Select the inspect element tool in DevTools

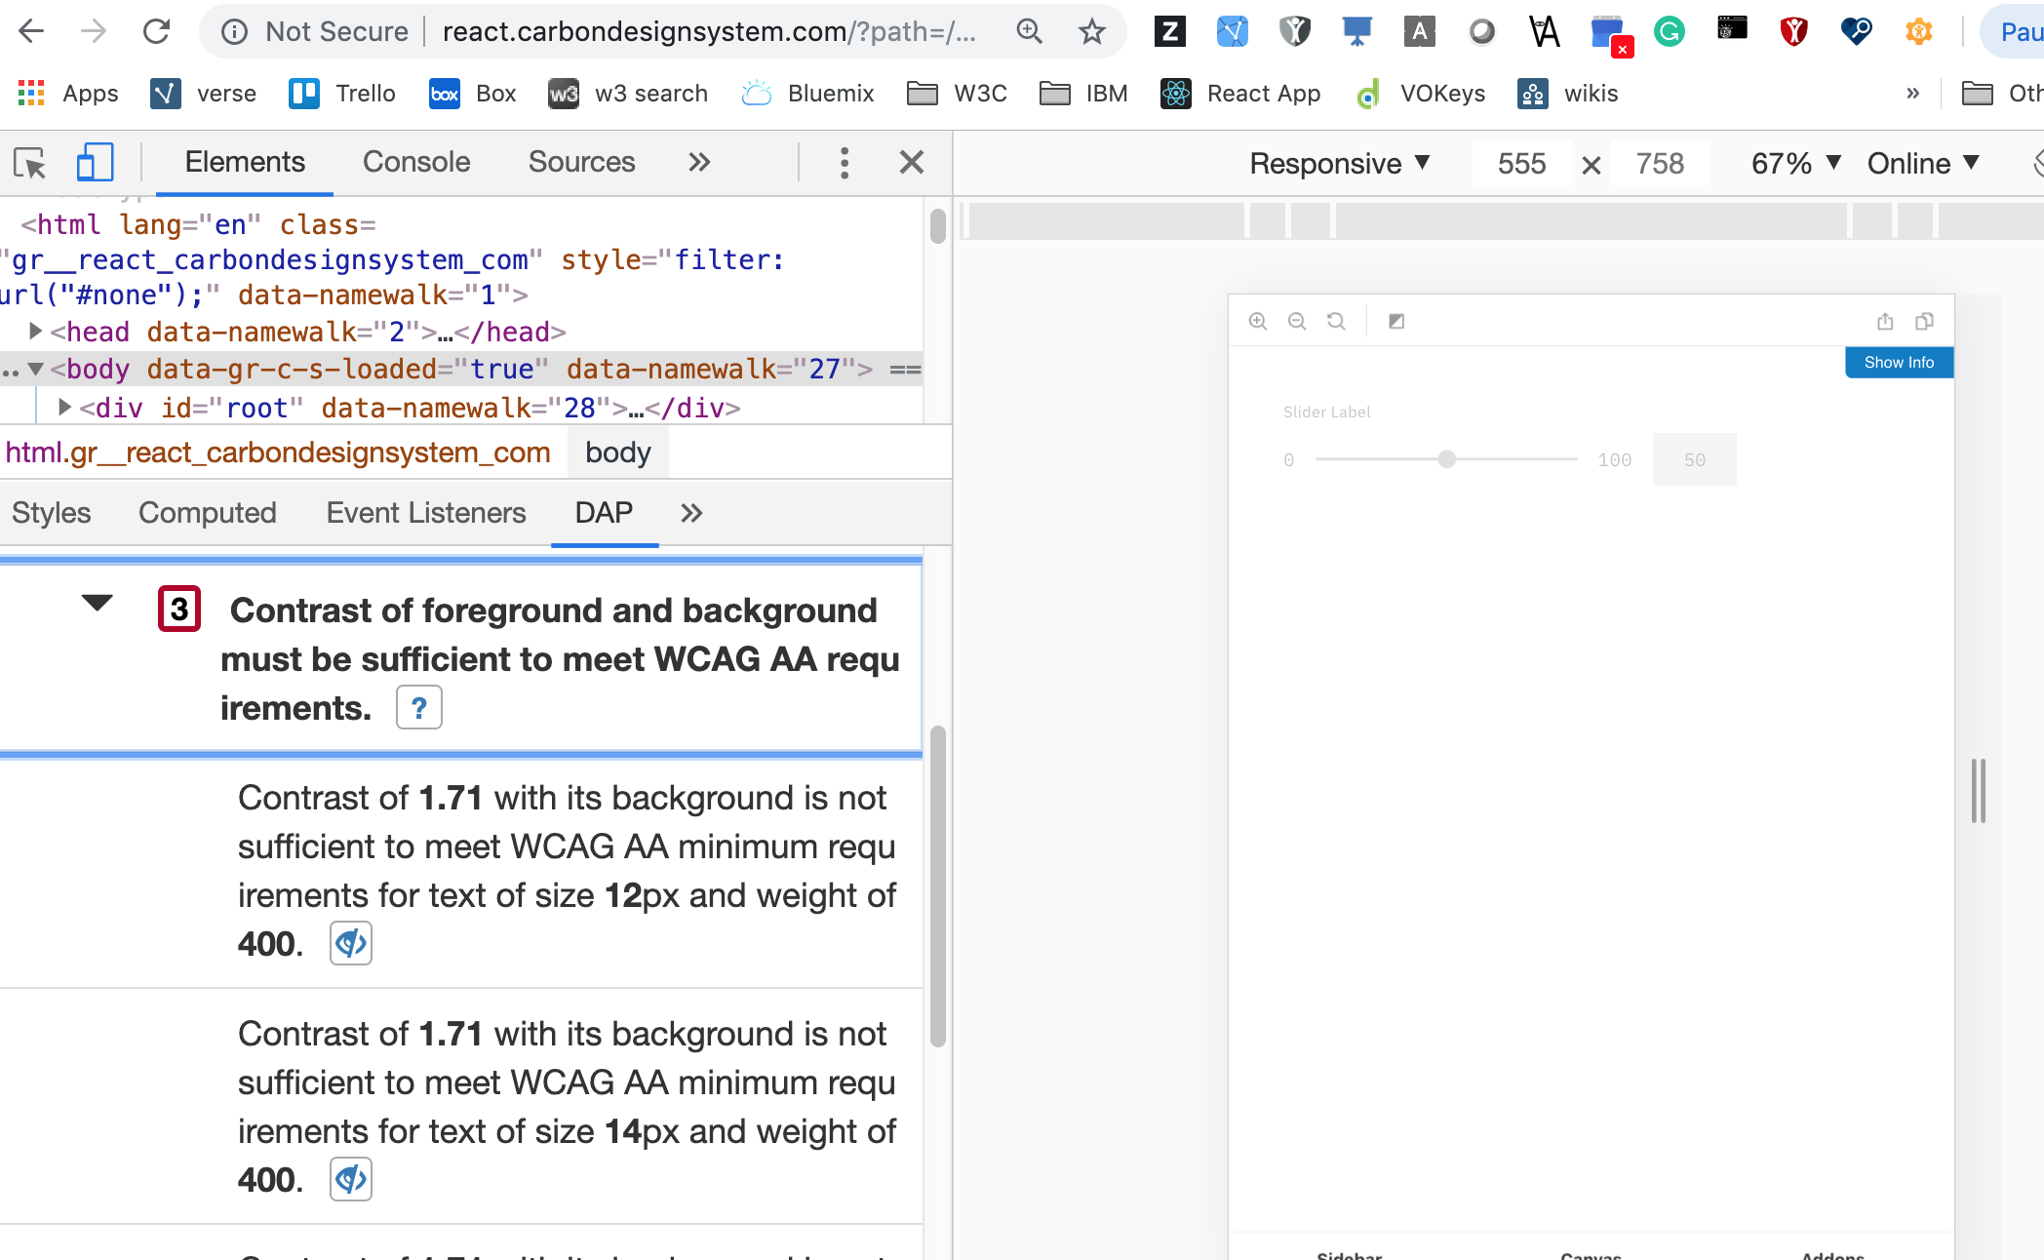(30, 162)
